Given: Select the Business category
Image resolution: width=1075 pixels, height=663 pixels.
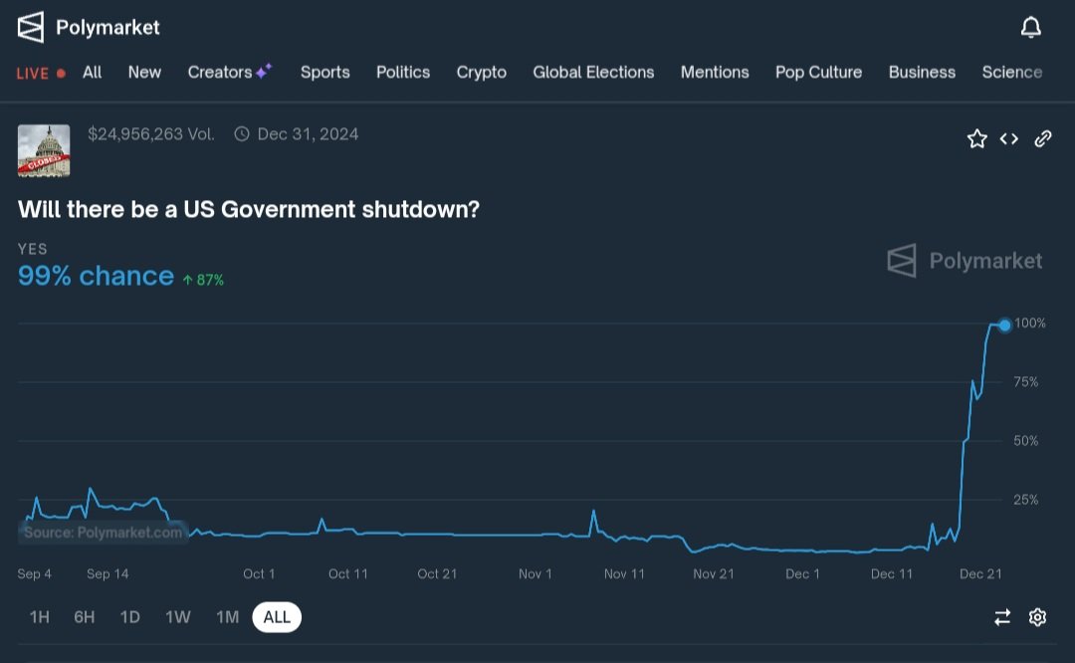Looking at the screenshot, I should tap(922, 72).
